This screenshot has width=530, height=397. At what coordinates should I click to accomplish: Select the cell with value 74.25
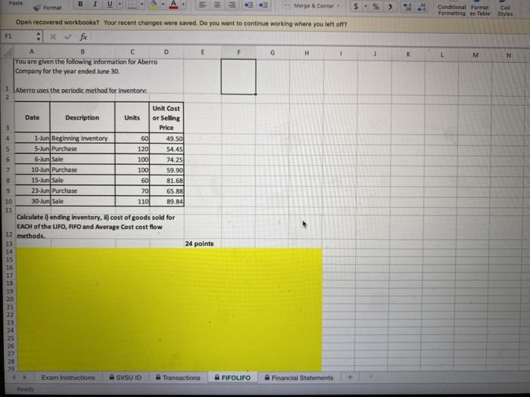click(167, 160)
